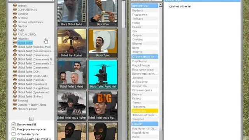Click the icon beside Skibidi Toilet (DOM)
The height and width of the screenshot is (140, 249).
tap(15, 72)
